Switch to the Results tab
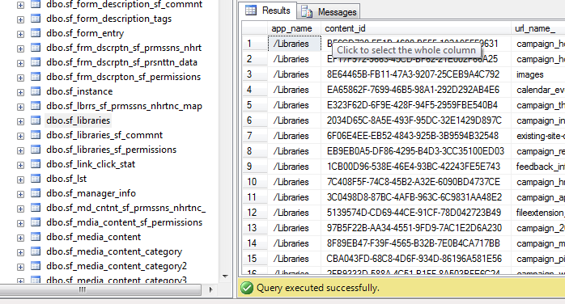 268,11
